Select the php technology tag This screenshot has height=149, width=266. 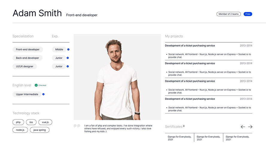coord(18,122)
